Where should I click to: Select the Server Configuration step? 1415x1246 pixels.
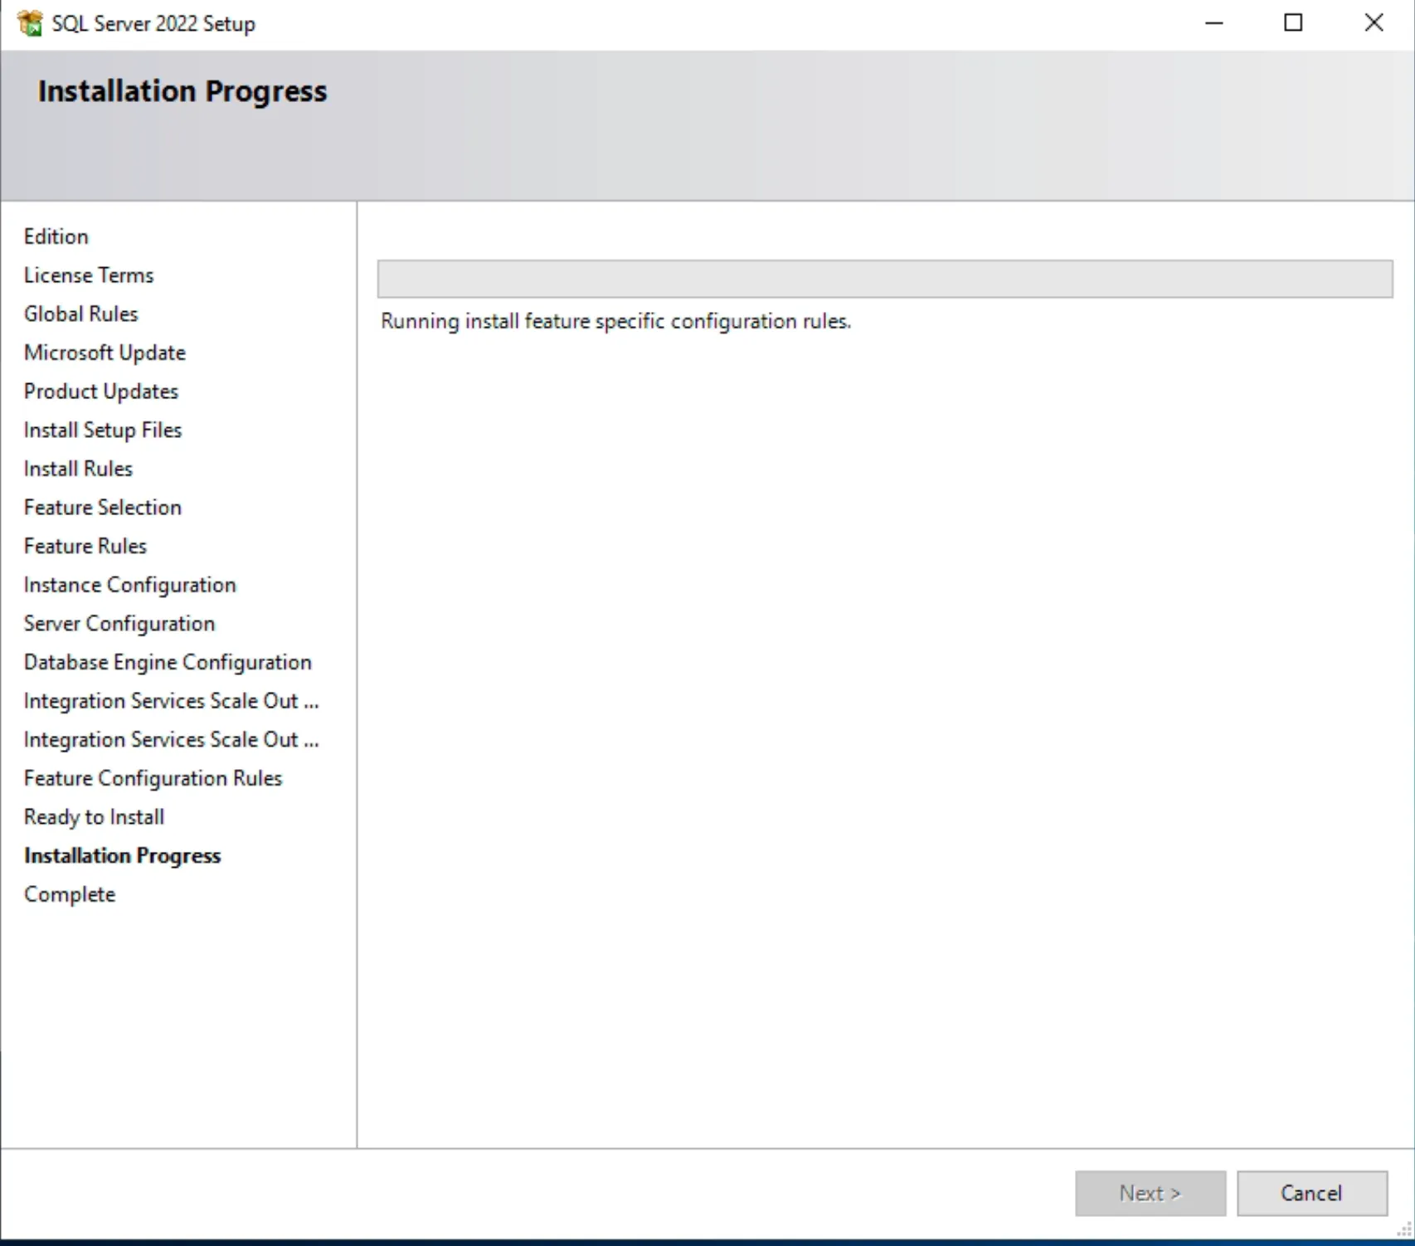coord(119,624)
